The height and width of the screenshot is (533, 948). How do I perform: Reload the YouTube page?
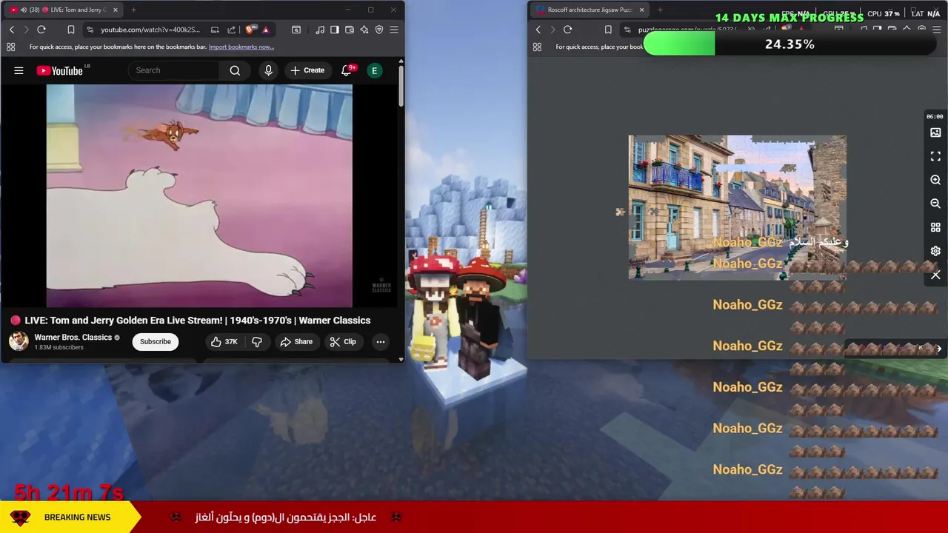[41, 30]
